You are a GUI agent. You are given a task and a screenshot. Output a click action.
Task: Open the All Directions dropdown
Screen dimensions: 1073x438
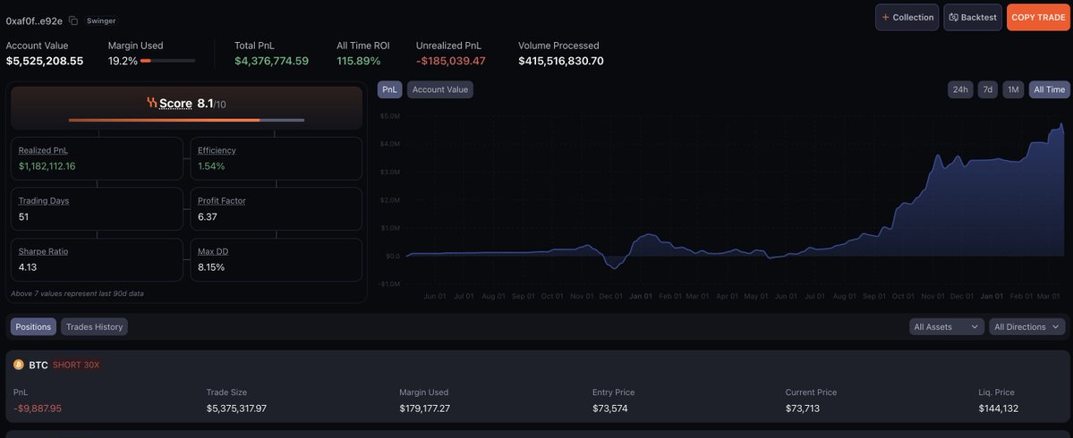(x=1027, y=326)
